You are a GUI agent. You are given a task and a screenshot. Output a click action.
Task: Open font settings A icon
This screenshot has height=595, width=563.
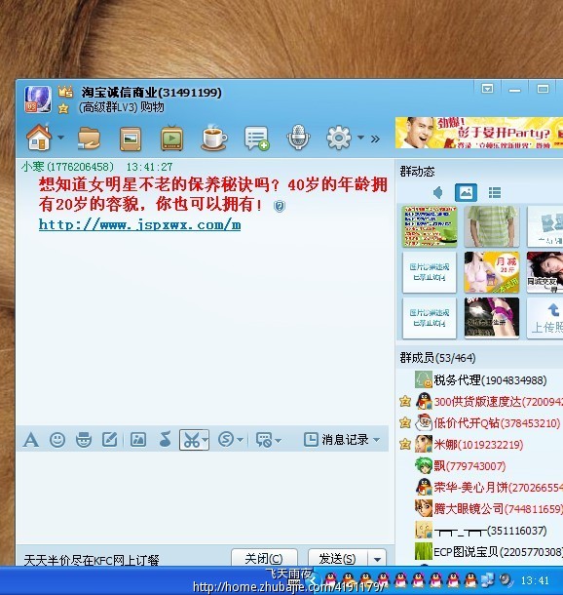[x=31, y=440]
